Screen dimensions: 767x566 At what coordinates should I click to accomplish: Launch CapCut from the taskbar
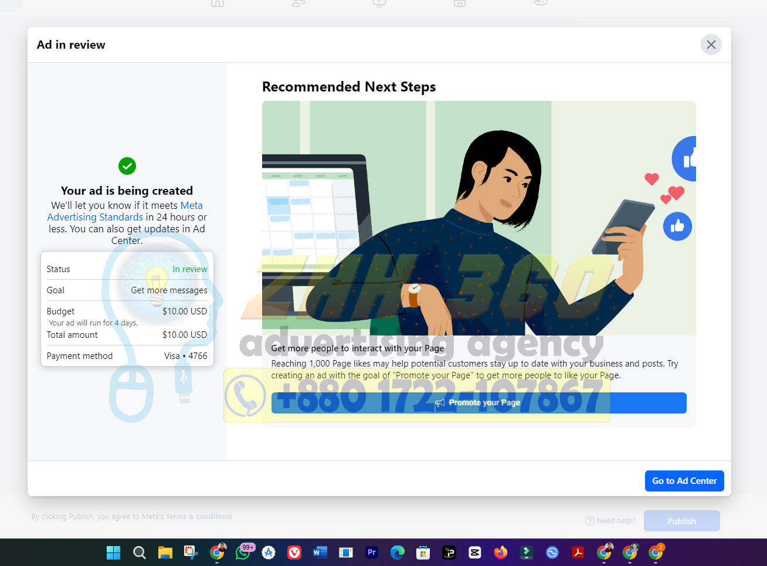475,553
